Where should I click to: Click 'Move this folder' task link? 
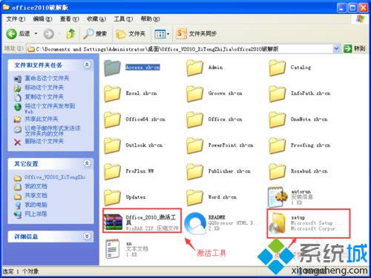coord(39,87)
